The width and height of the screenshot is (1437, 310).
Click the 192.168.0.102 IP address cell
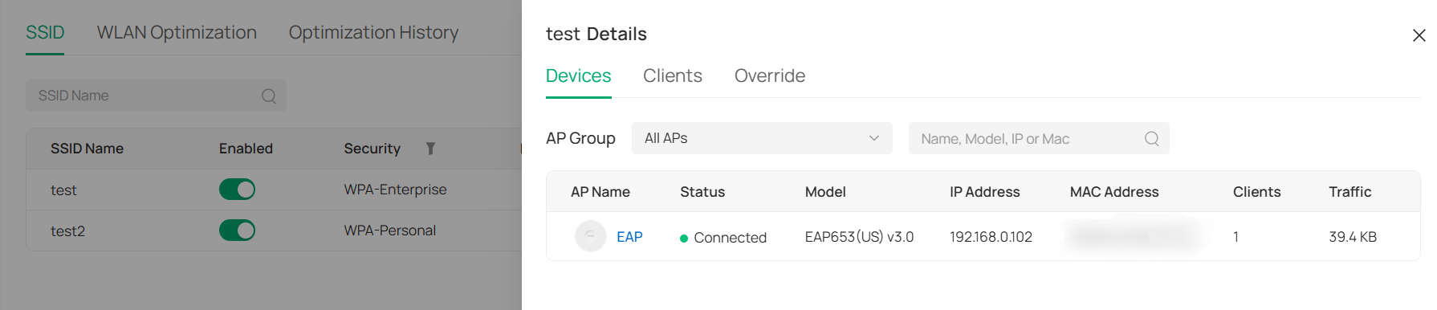pos(991,237)
